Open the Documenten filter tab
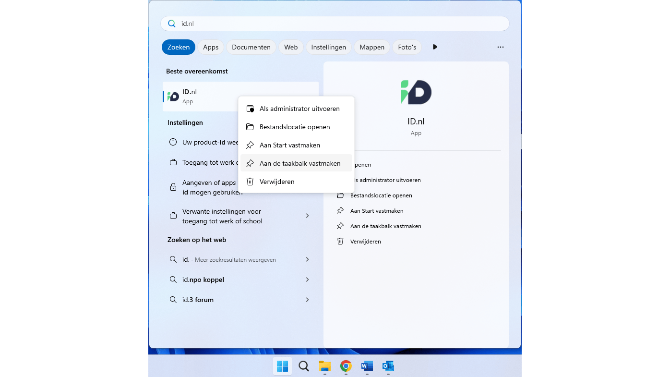670x377 pixels. point(251,47)
